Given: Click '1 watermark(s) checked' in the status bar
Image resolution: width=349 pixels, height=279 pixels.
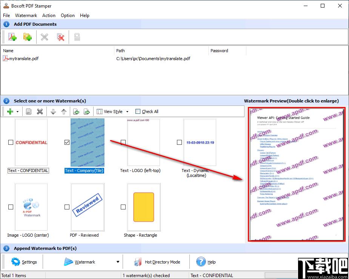Looking at the screenshot, I should click(x=146, y=276).
